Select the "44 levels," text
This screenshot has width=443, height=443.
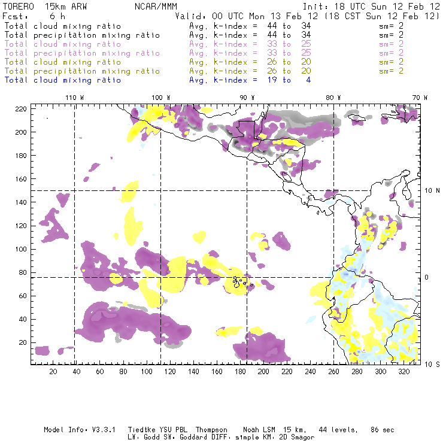point(338,430)
